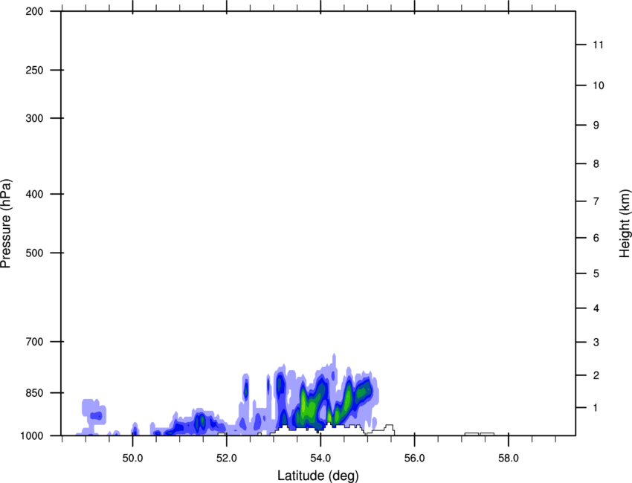Image resolution: width=632 pixels, height=483 pixels.
Task: Click the 'Latitude (deg)' axis title
Action: point(318,476)
